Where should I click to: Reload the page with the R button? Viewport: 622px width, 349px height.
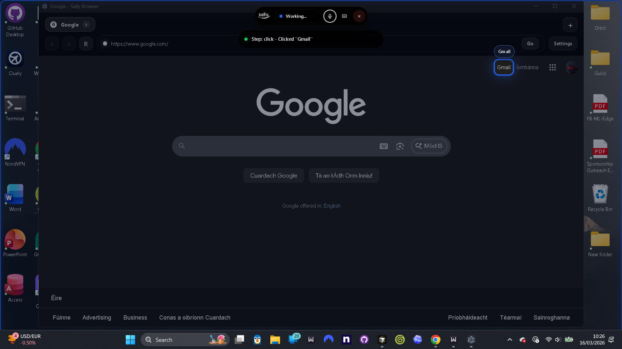[x=86, y=44]
